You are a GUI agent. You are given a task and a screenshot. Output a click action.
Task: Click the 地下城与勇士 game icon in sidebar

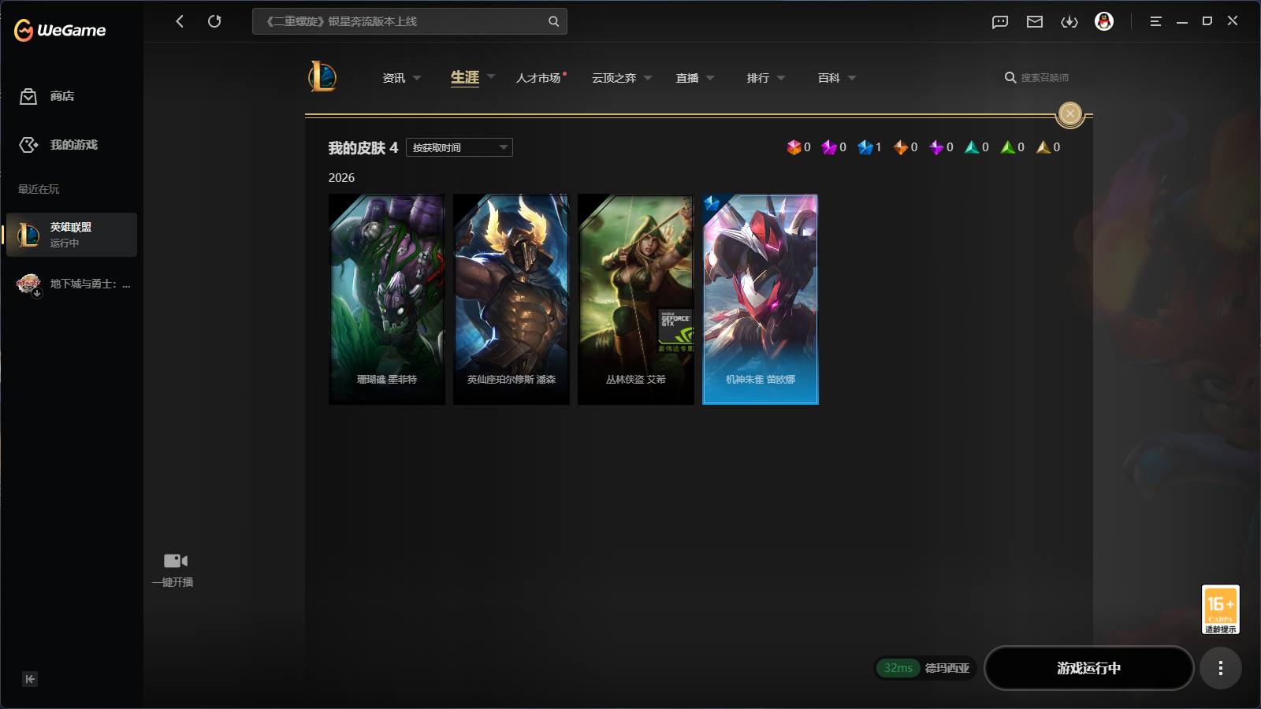point(28,284)
